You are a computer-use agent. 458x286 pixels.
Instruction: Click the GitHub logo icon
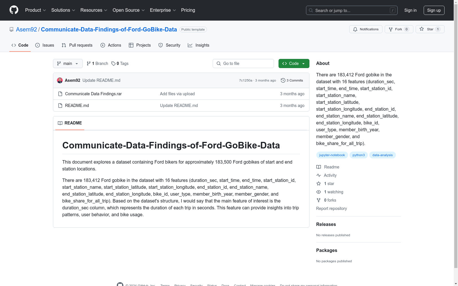point(14,10)
